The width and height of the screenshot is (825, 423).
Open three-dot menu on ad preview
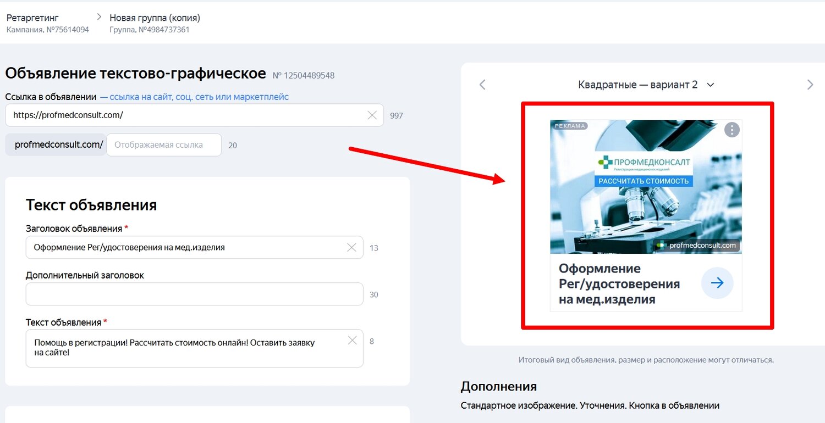[x=732, y=130]
